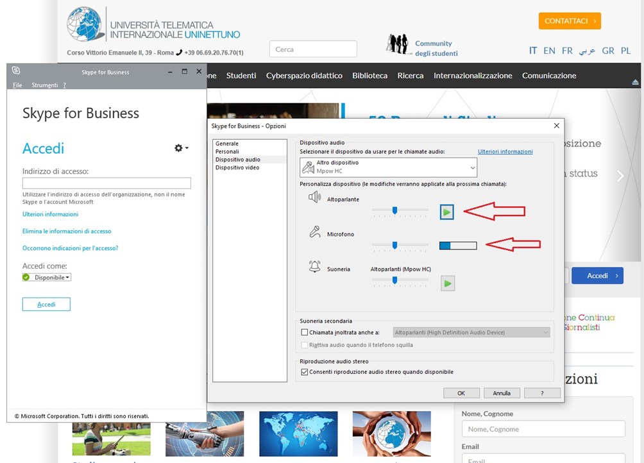Open the gear settings icon in Skype

tap(180, 148)
